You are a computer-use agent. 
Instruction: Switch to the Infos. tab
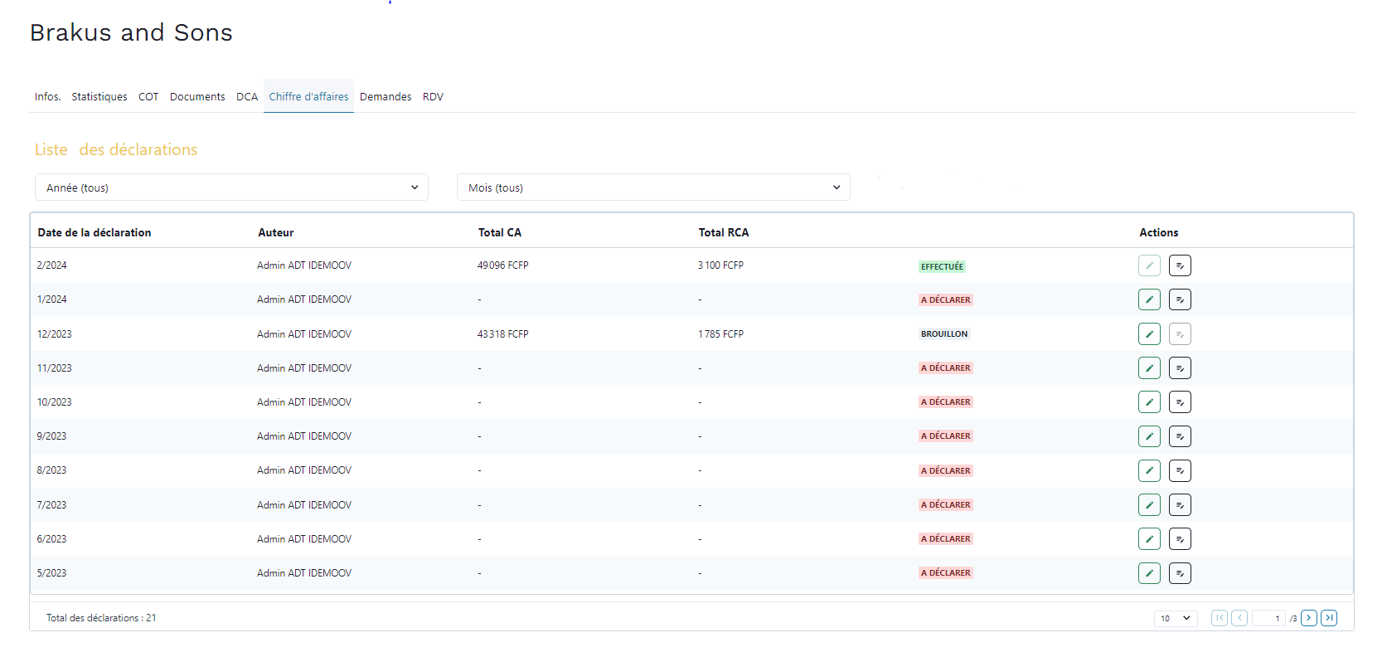coord(47,97)
